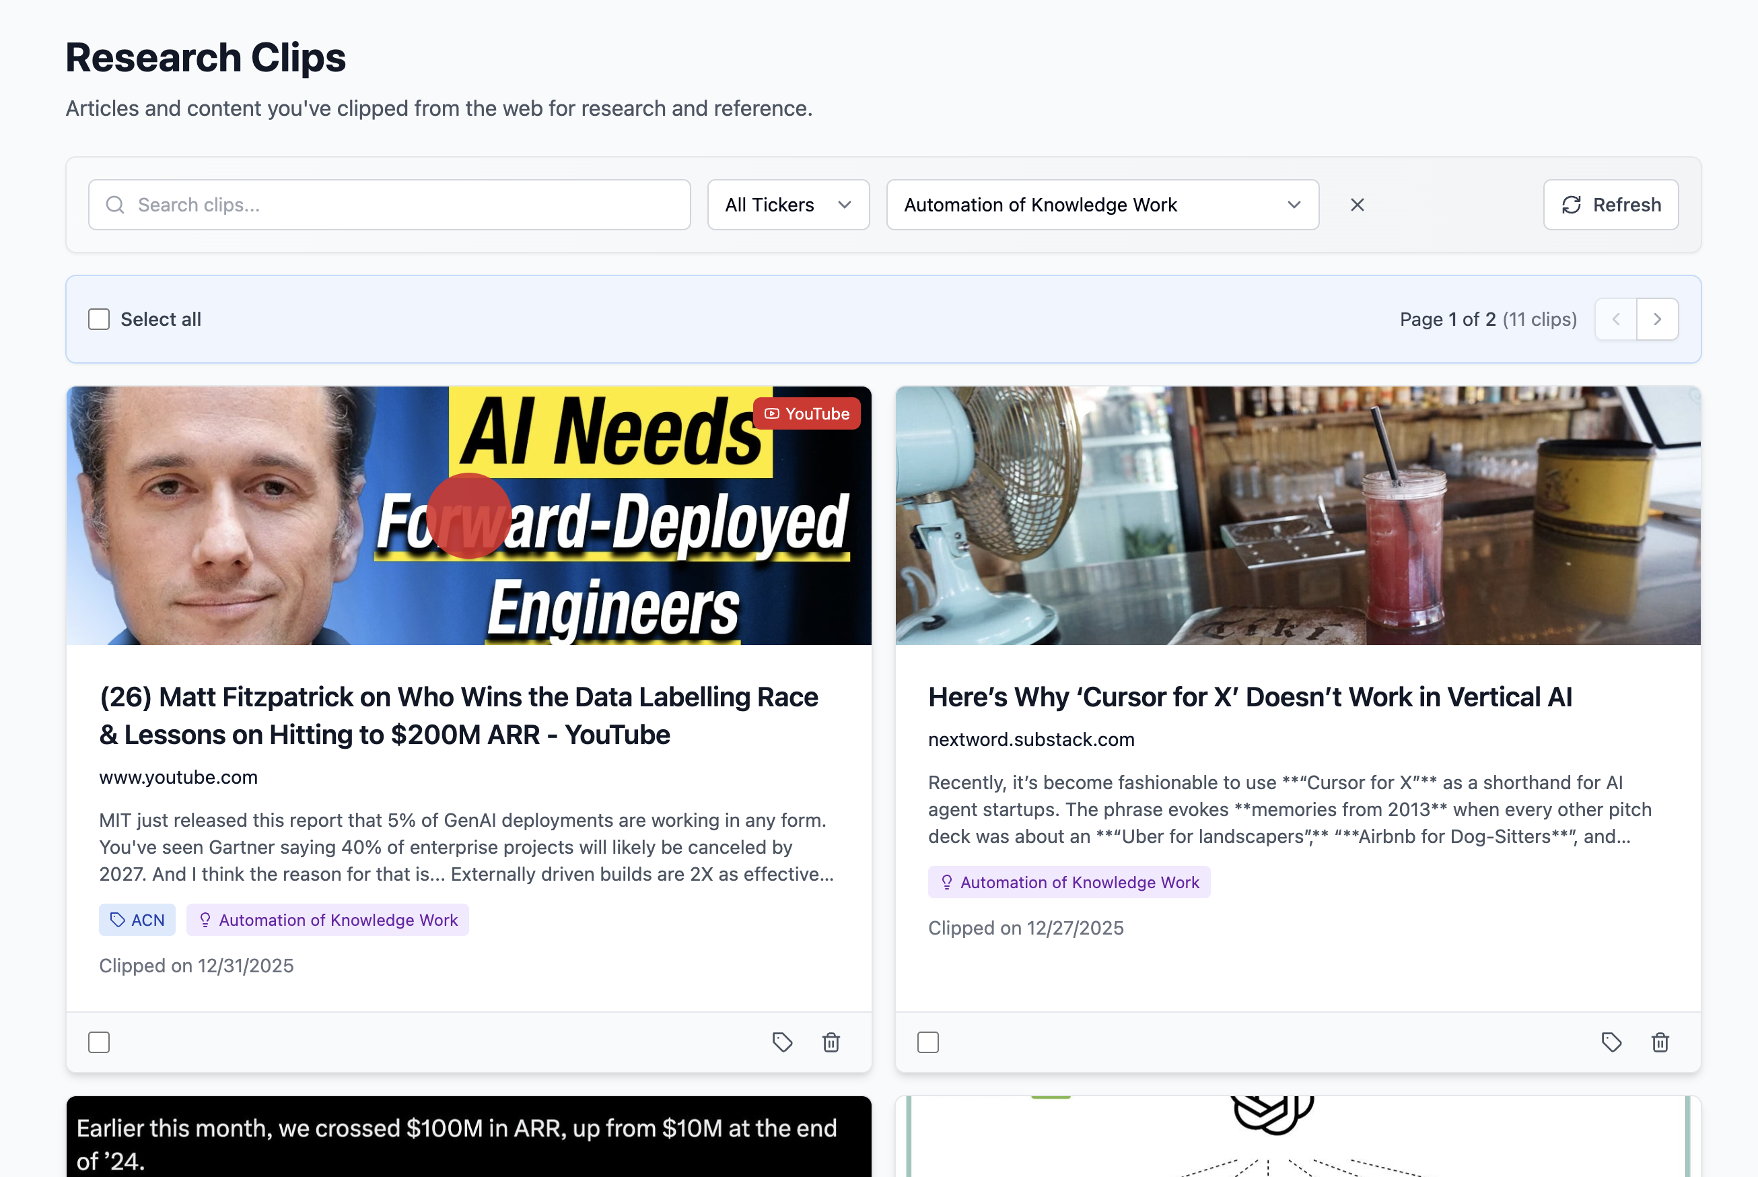Screen dimensions: 1758x1177
Task: Click trash icon on Cursor for X clip
Action: [x=1660, y=1042]
